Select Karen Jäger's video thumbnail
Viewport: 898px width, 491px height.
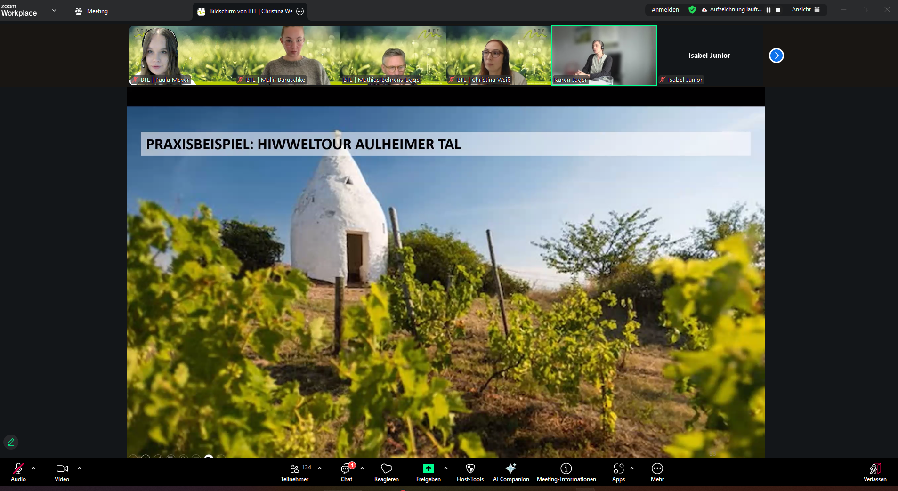pyautogui.click(x=604, y=55)
